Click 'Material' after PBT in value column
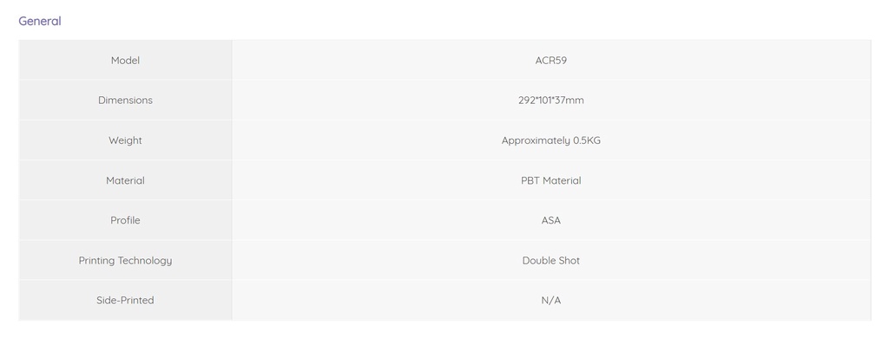889x351 pixels. [x=563, y=180]
